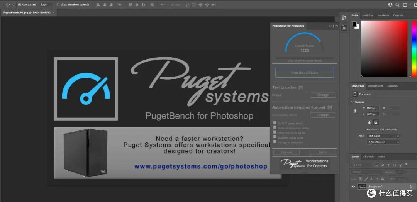
Task: Switch to the Adjustments tab
Action: coord(376,86)
